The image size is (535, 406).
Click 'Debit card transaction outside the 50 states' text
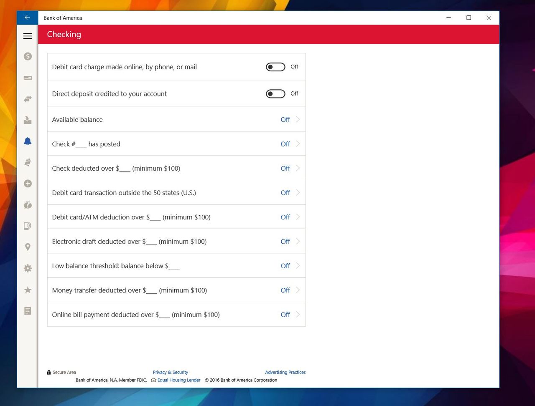[x=124, y=193]
